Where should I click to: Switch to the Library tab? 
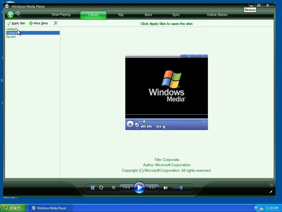(x=93, y=15)
